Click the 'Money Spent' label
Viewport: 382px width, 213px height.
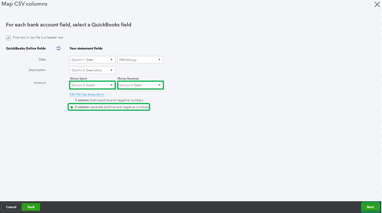pos(78,79)
